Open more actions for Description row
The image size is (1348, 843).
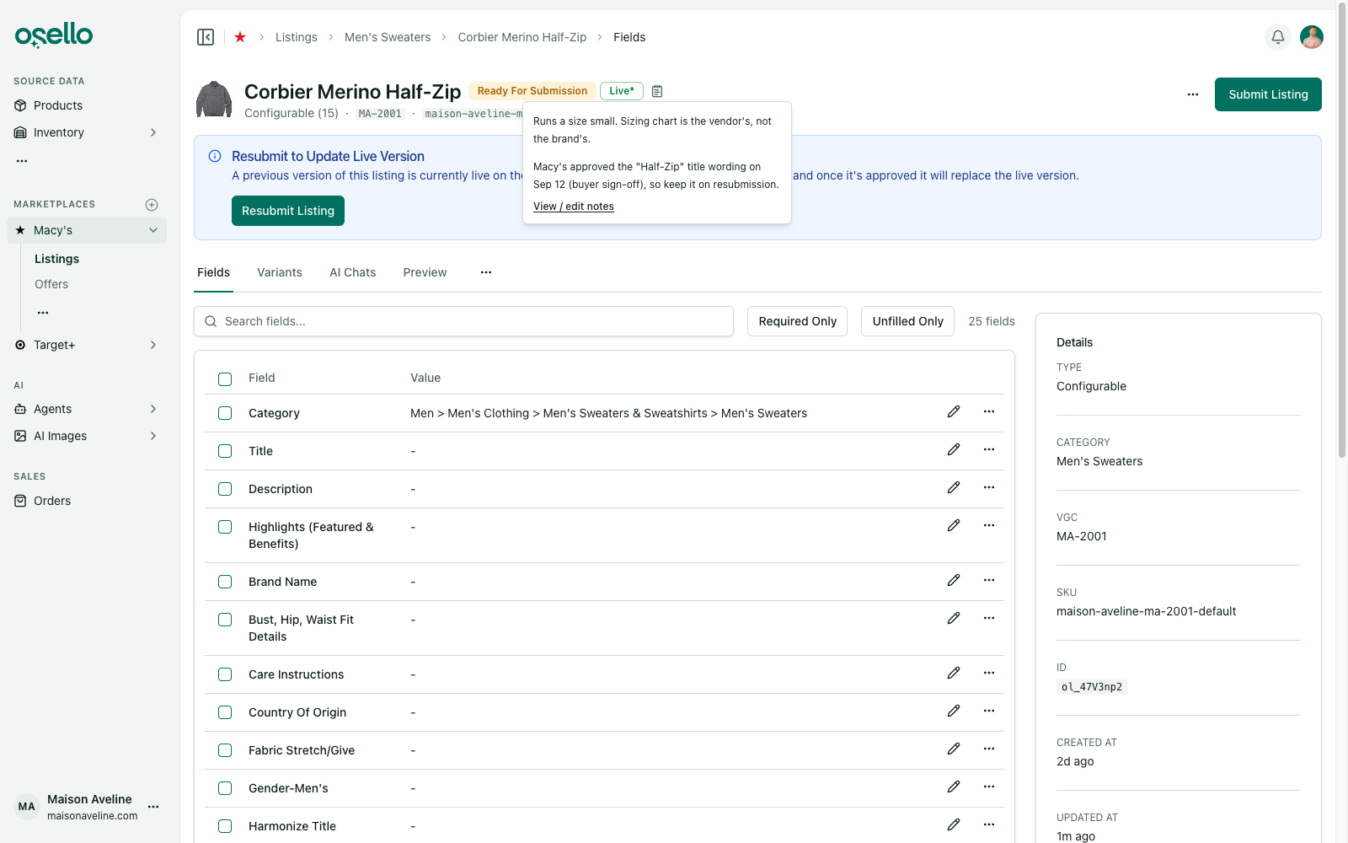click(x=989, y=487)
